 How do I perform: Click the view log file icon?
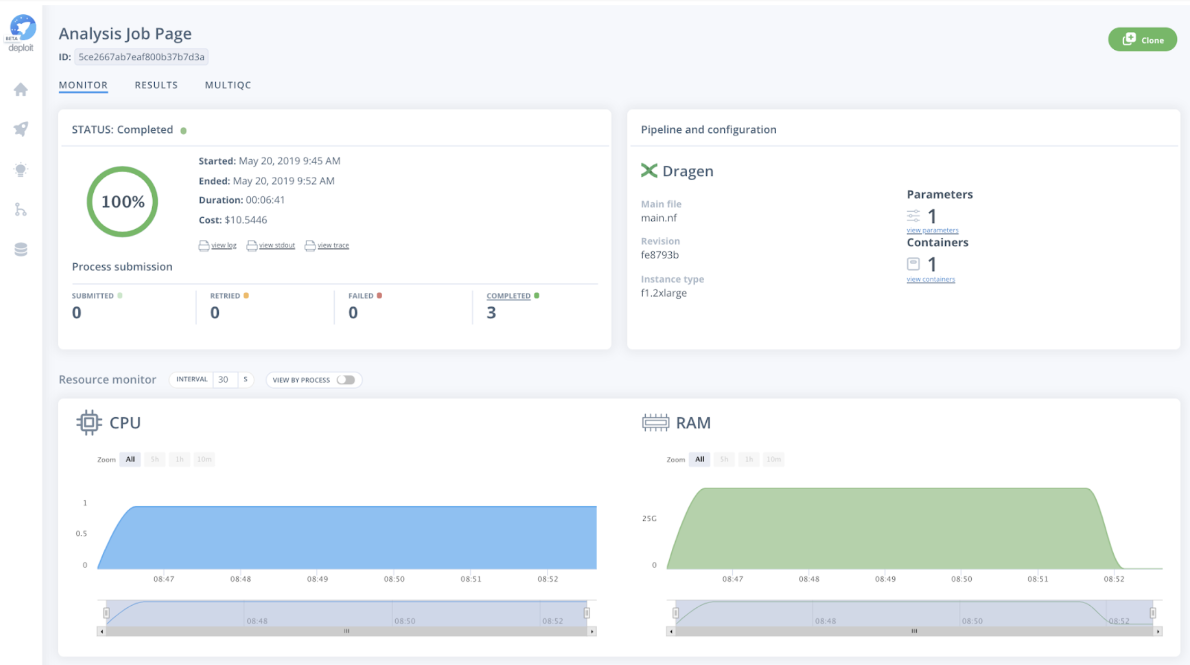203,245
